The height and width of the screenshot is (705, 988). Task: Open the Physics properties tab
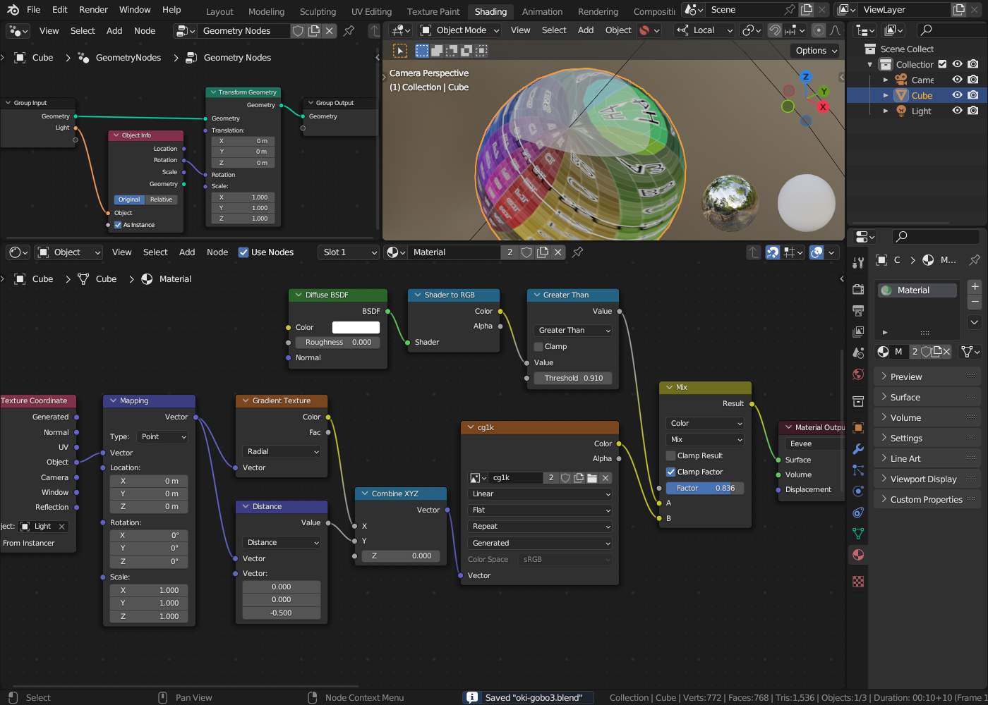(858, 491)
